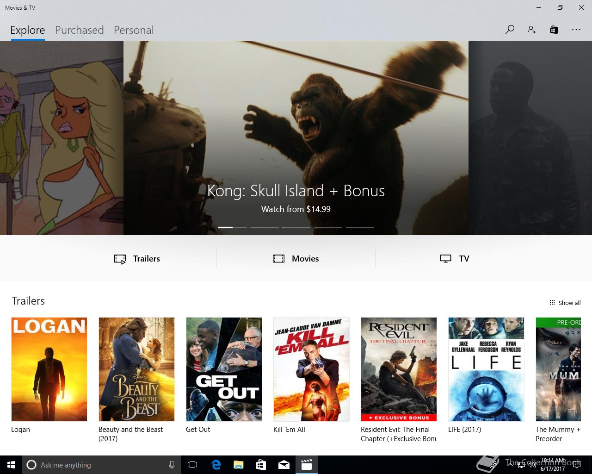Click the 'Get Out' title text

(x=198, y=430)
